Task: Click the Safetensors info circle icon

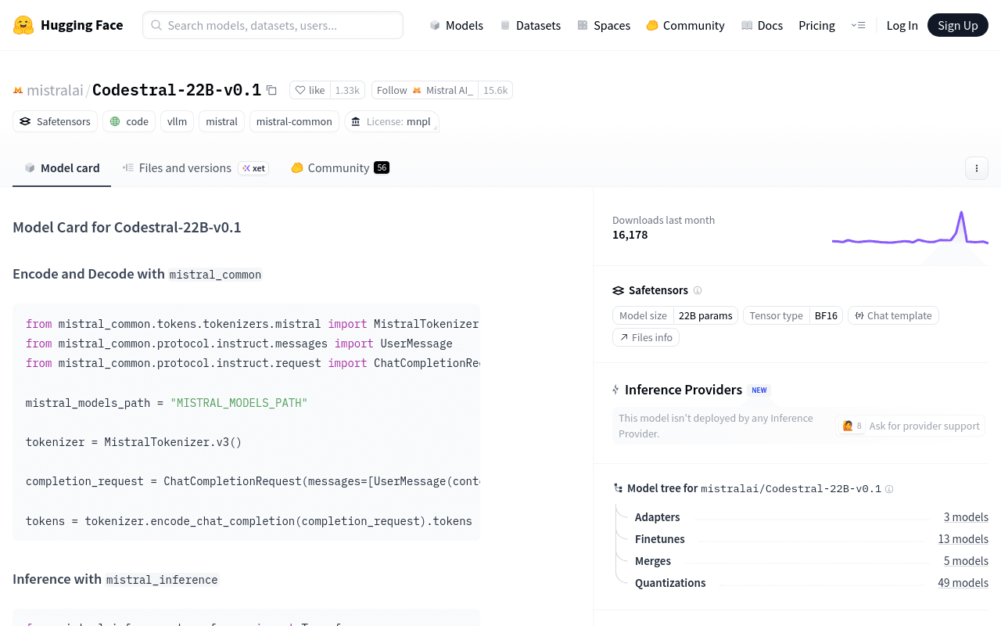Action: (x=698, y=290)
